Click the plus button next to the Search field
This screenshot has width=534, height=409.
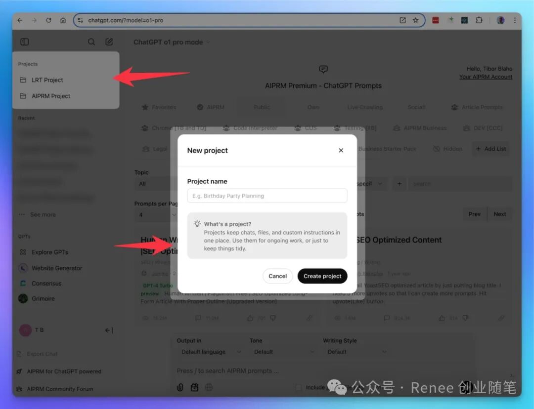pyautogui.click(x=399, y=184)
